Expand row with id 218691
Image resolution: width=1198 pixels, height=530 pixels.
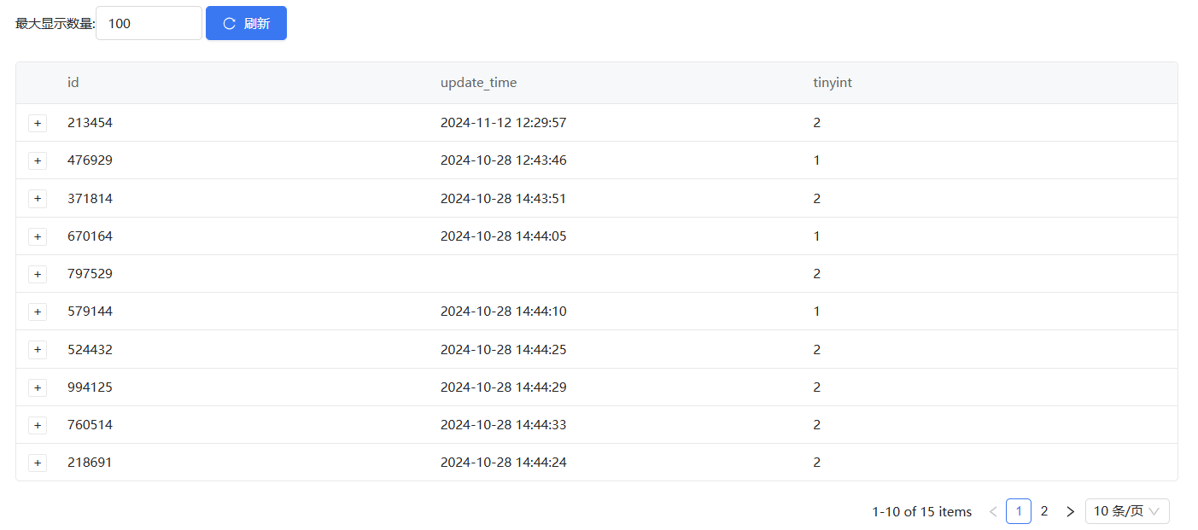(x=38, y=463)
